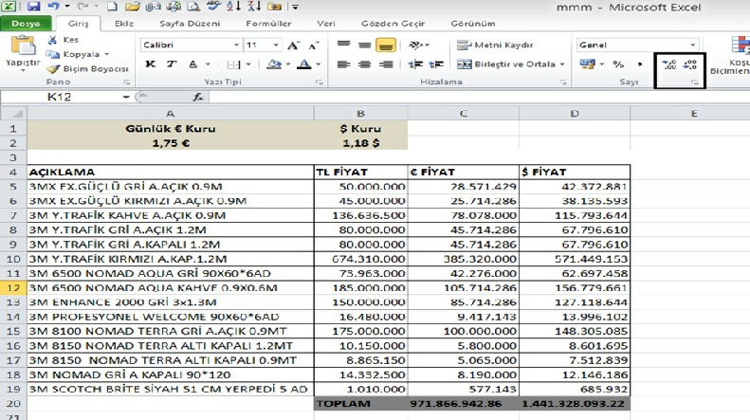Select row 12 header
This screenshot has height=420, width=750.
point(13,288)
